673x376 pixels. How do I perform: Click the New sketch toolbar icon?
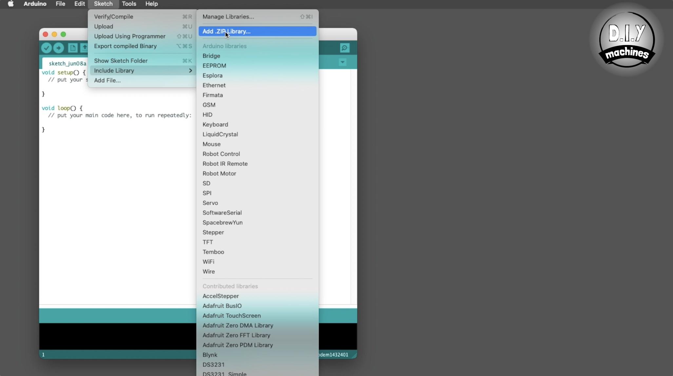click(73, 48)
